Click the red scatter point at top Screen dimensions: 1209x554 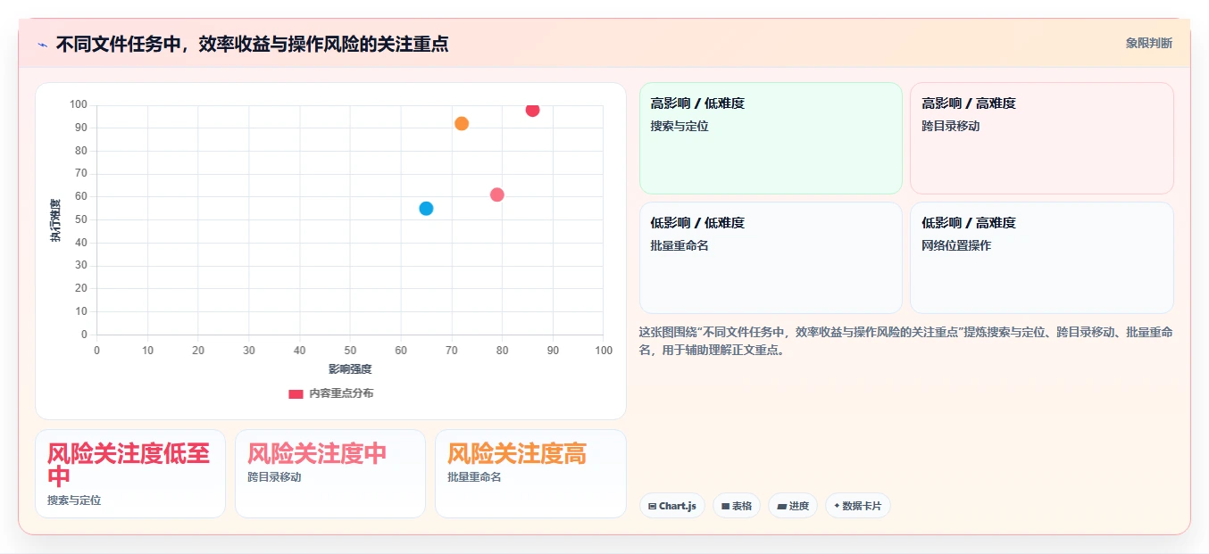tap(532, 110)
